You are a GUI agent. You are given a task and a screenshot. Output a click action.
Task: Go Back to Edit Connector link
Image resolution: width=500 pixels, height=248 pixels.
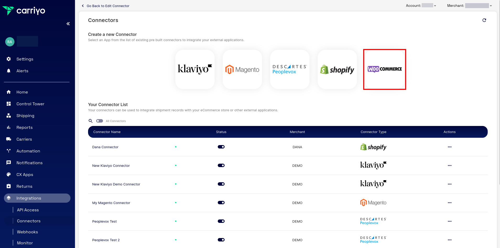(x=108, y=6)
